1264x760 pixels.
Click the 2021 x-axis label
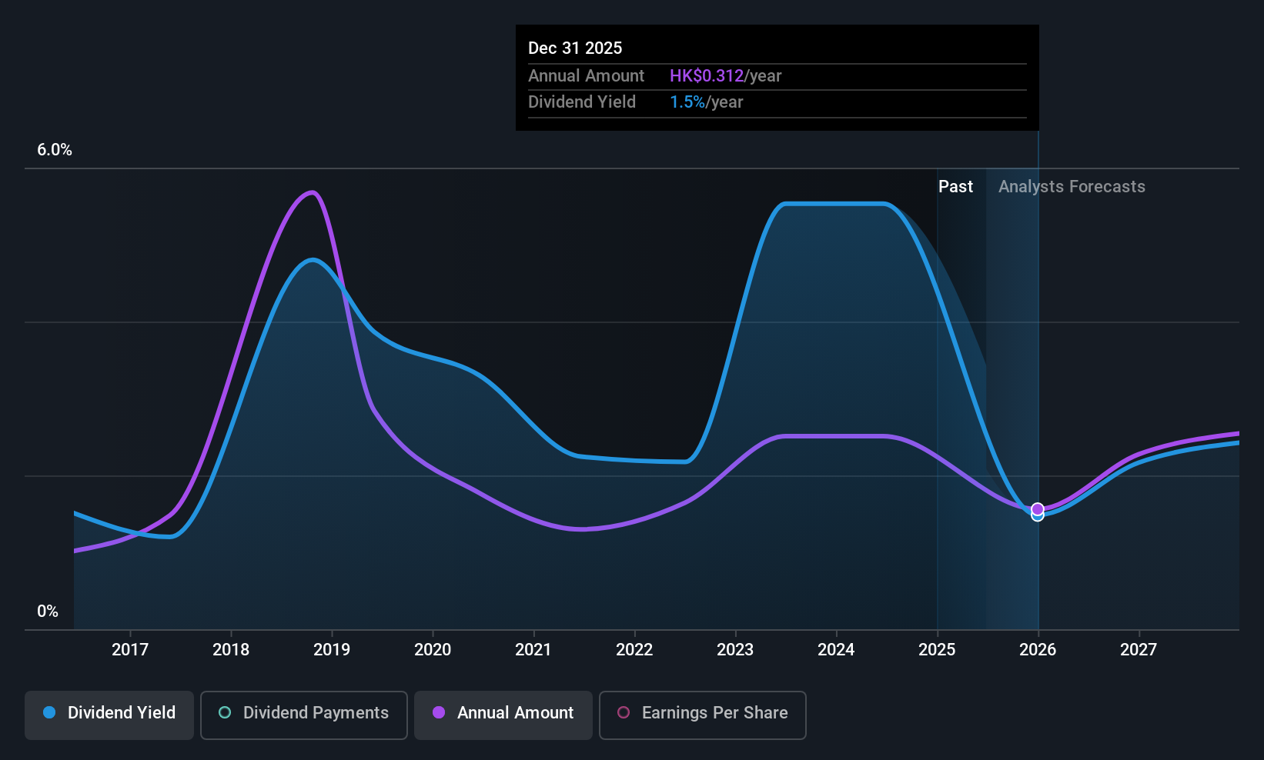click(533, 650)
